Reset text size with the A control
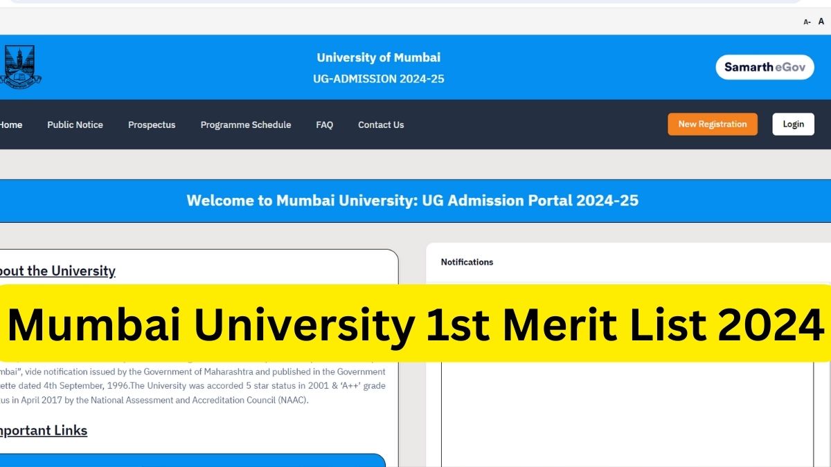This screenshot has width=831, height=467. 821,21
